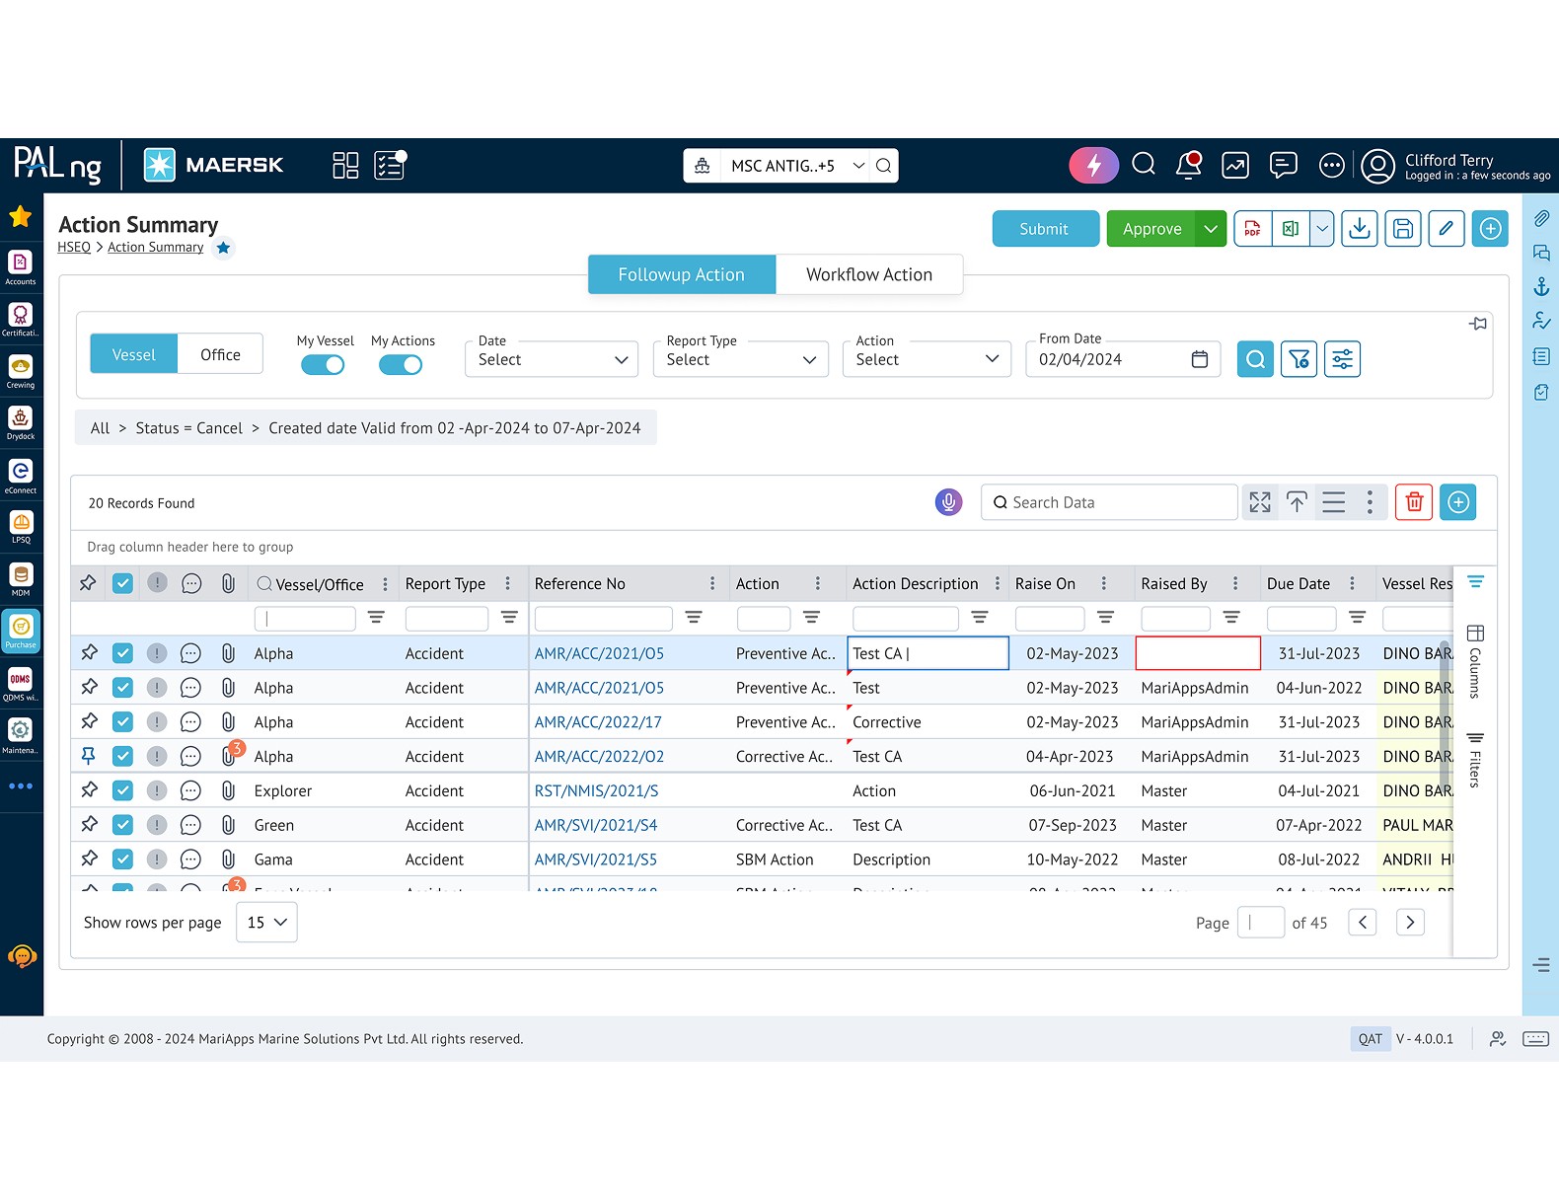The height and width of the screenshot is (1196, 1559).
Task: Open the Drydock module icon
Action: pyautogui.click(x=21, y=422)
